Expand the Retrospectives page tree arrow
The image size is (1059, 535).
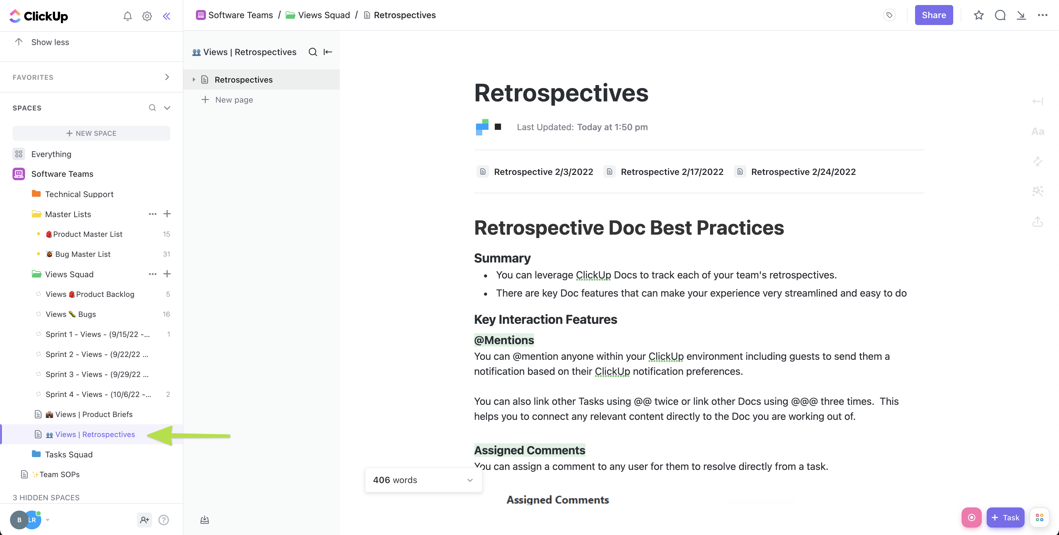(x=194, y=80)
